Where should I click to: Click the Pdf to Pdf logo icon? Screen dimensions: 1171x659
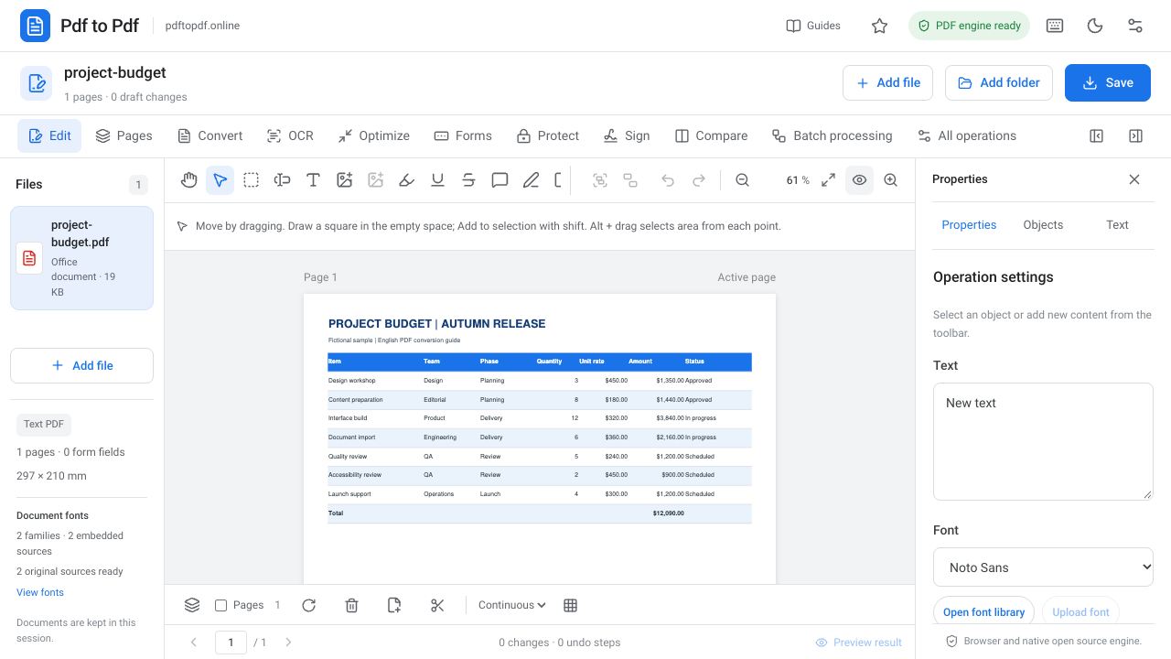coord(35,26)
